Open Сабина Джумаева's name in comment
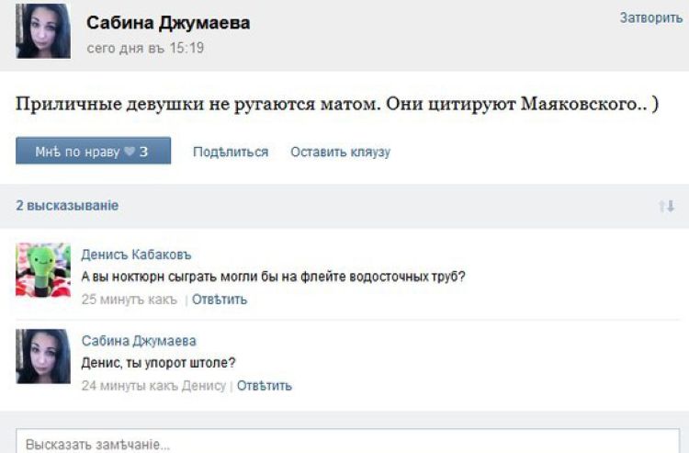Screen dimensions: 689x453 coord(139,341)
